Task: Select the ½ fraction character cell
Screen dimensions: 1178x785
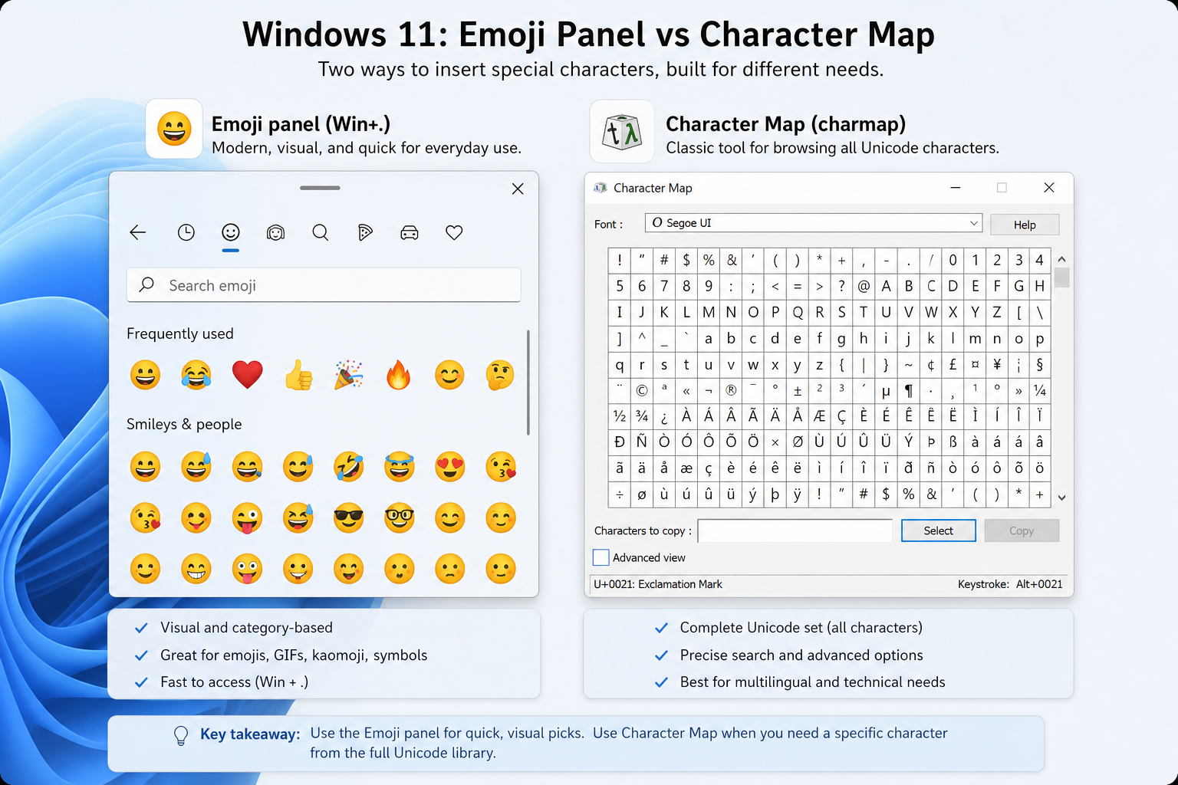Action: [x=620, y=416]
